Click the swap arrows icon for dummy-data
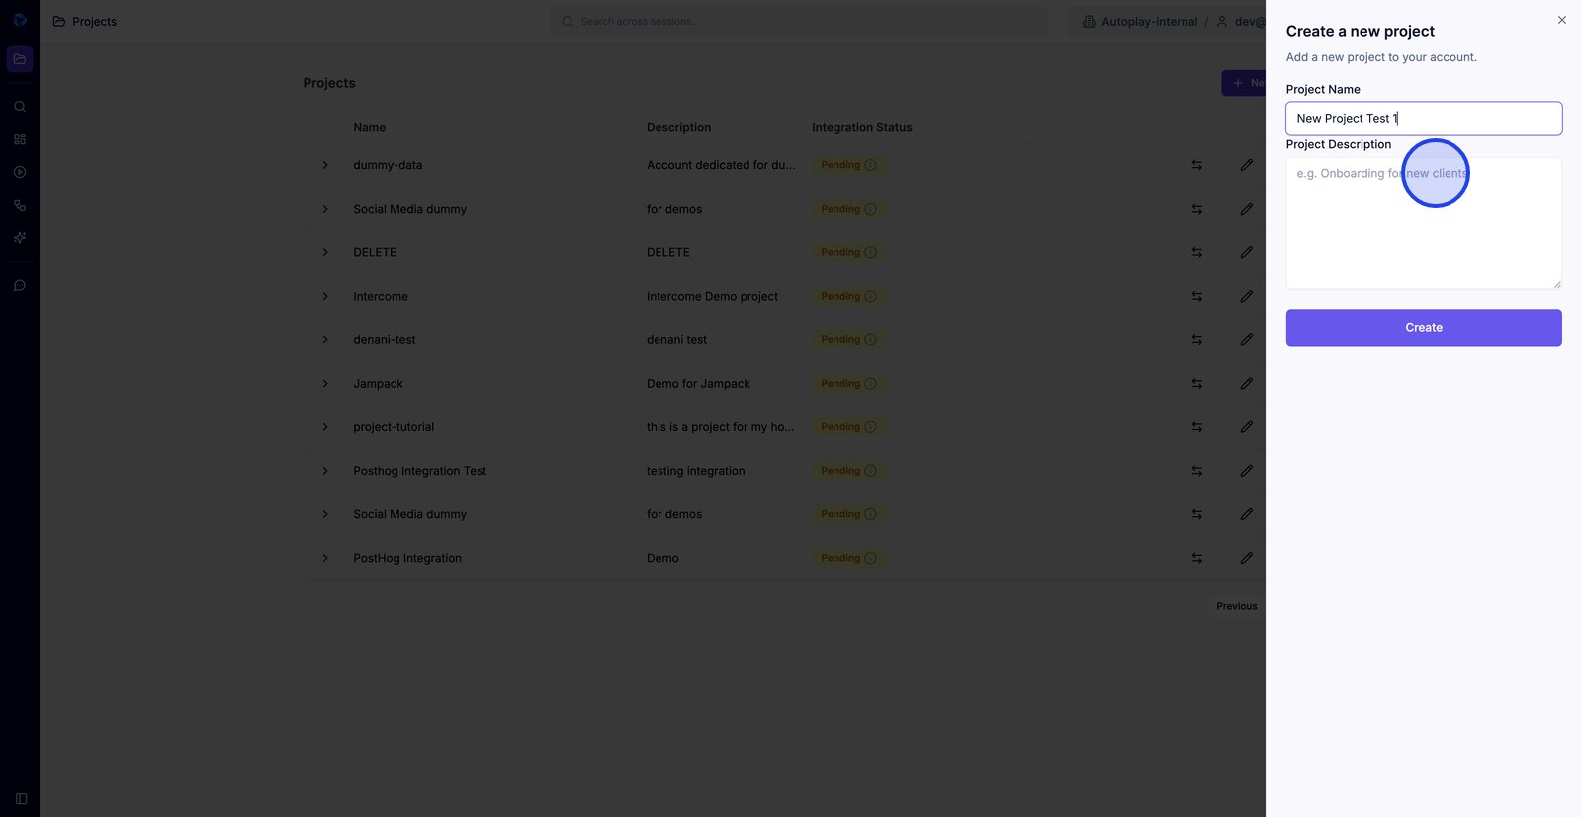Viewport: 1582px width, 817px height. pyautogui.click(x=1196, y=165)
